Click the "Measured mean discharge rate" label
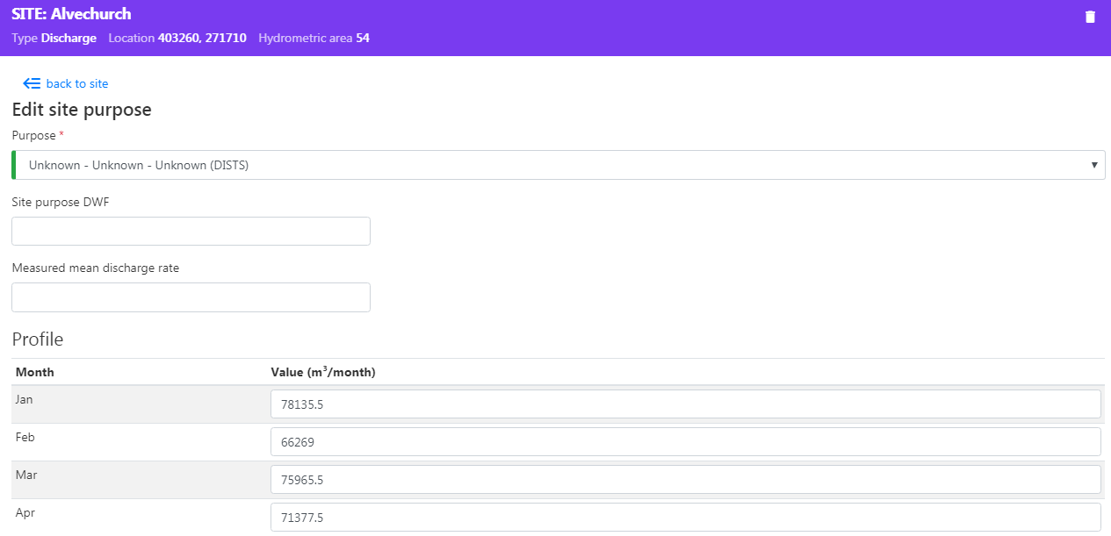Screen dimensions: 1111x536 pyautogui.click(x=95, y=268)
